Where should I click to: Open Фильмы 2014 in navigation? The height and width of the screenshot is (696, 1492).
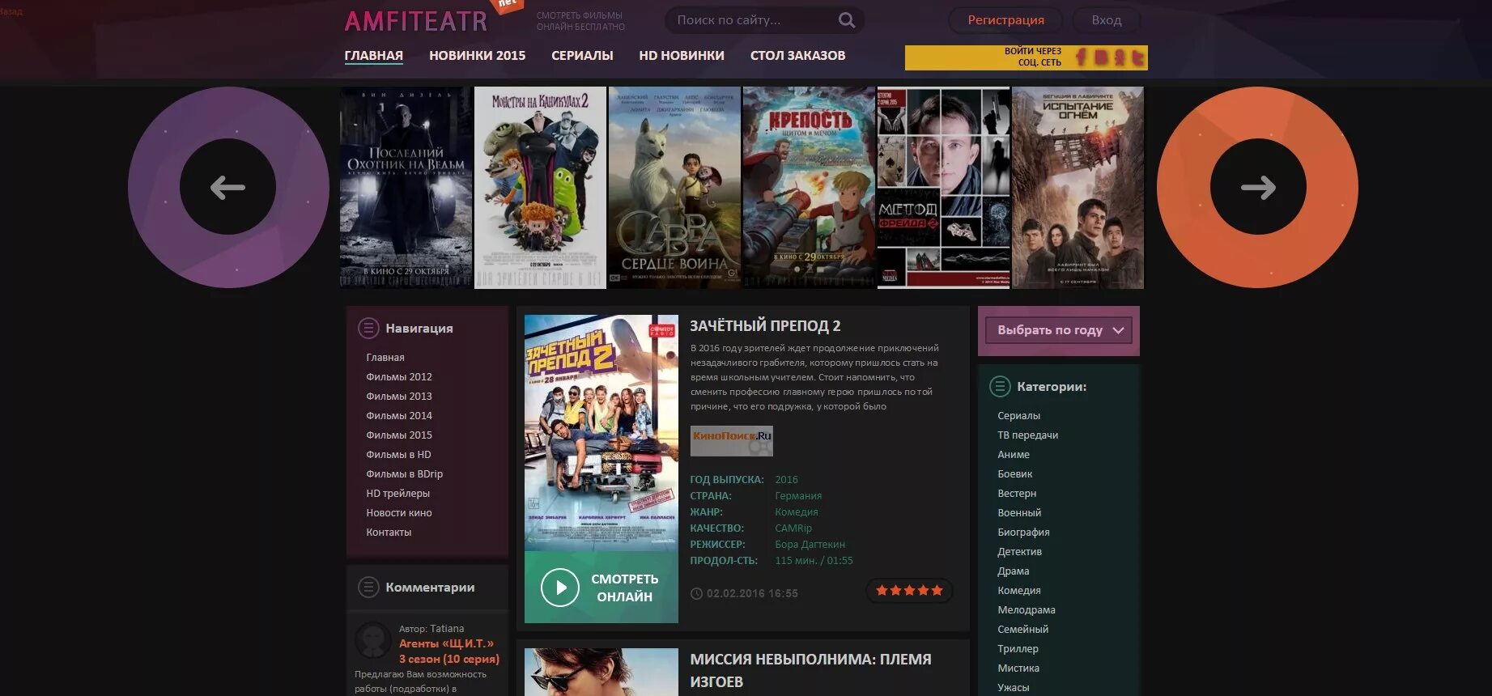tap(399, 416)
